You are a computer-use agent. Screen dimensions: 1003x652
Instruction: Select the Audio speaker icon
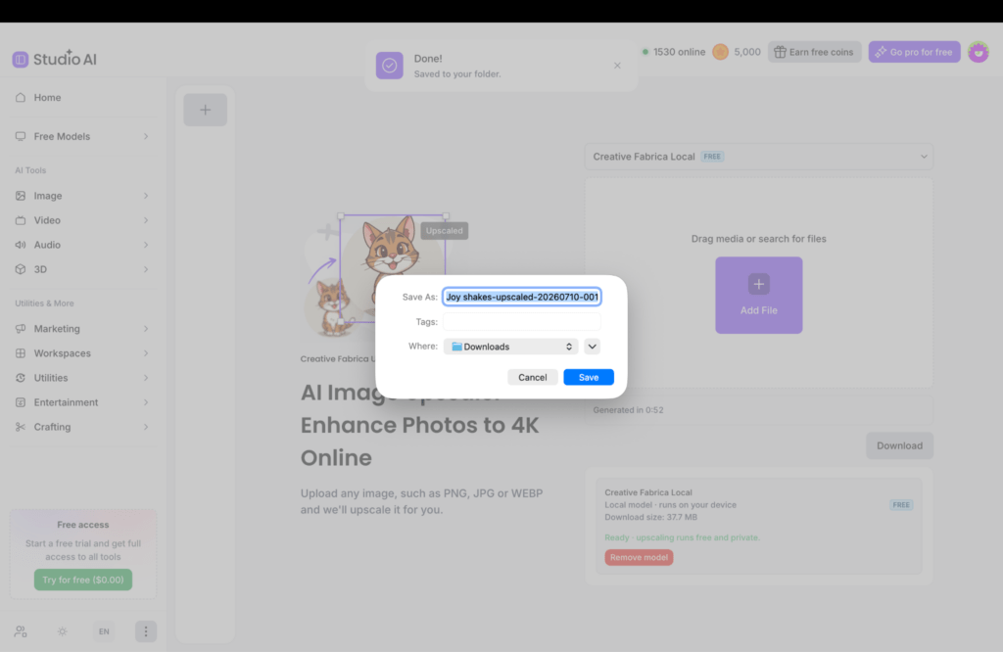tap(21, 245)
